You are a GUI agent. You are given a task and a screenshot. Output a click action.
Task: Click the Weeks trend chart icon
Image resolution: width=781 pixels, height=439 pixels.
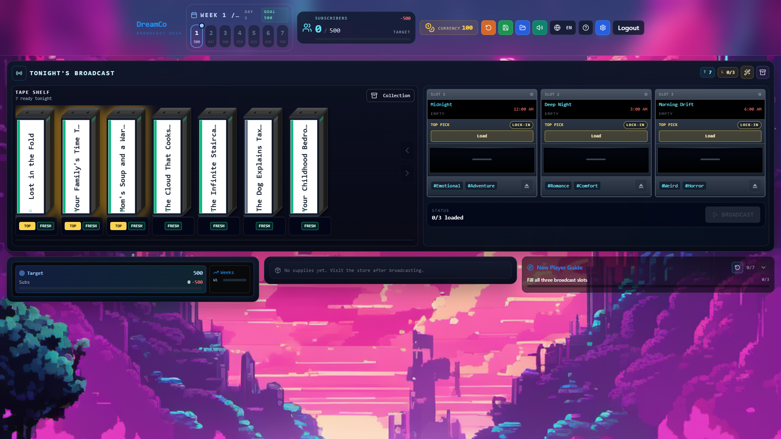point(216,272)
